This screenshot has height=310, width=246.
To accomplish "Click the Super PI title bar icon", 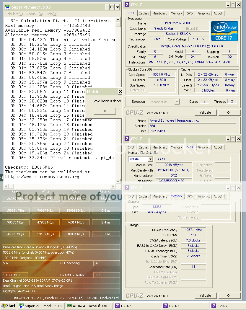I will (7, 7).
